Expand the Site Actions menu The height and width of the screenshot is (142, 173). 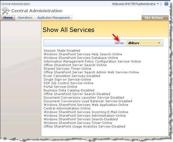coord(155,18)
